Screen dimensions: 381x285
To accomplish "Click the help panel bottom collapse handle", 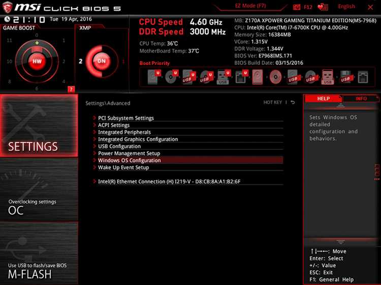I will pyautogui.click(x=341, y=242).
